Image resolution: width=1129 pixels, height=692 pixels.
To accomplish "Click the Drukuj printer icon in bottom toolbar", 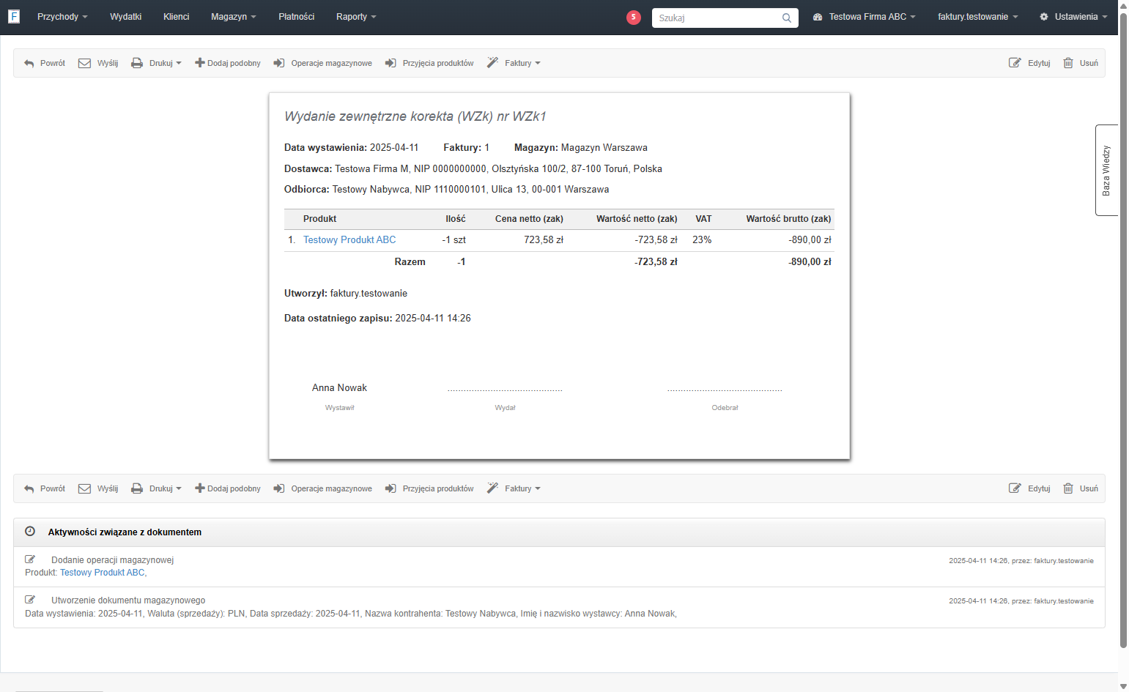I will pos(137,488).
